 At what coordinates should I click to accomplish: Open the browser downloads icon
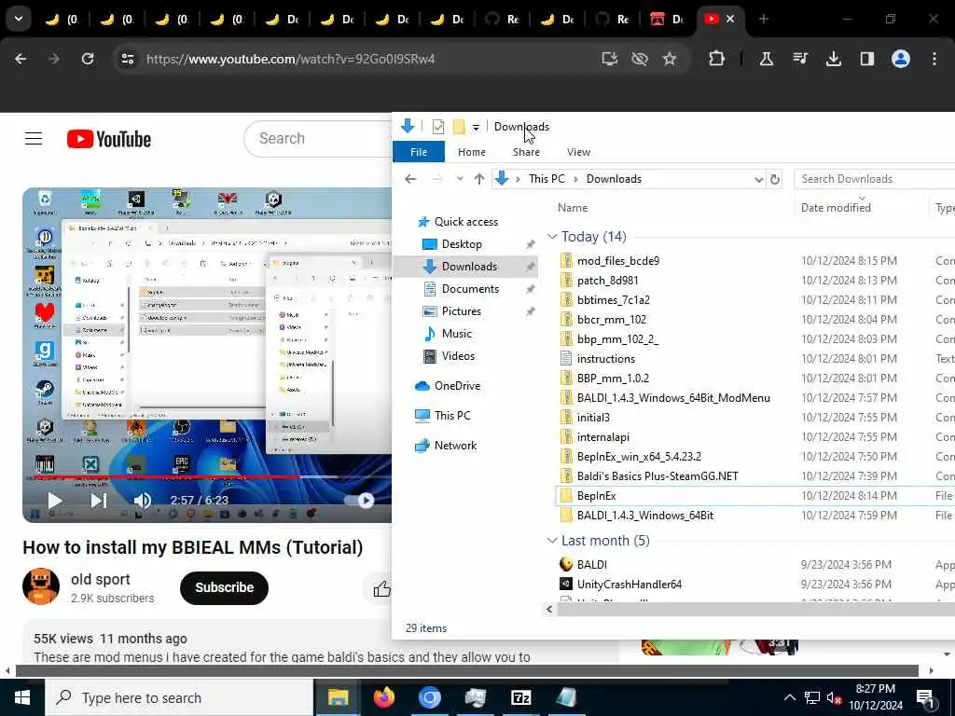click(x=833, y=59)
